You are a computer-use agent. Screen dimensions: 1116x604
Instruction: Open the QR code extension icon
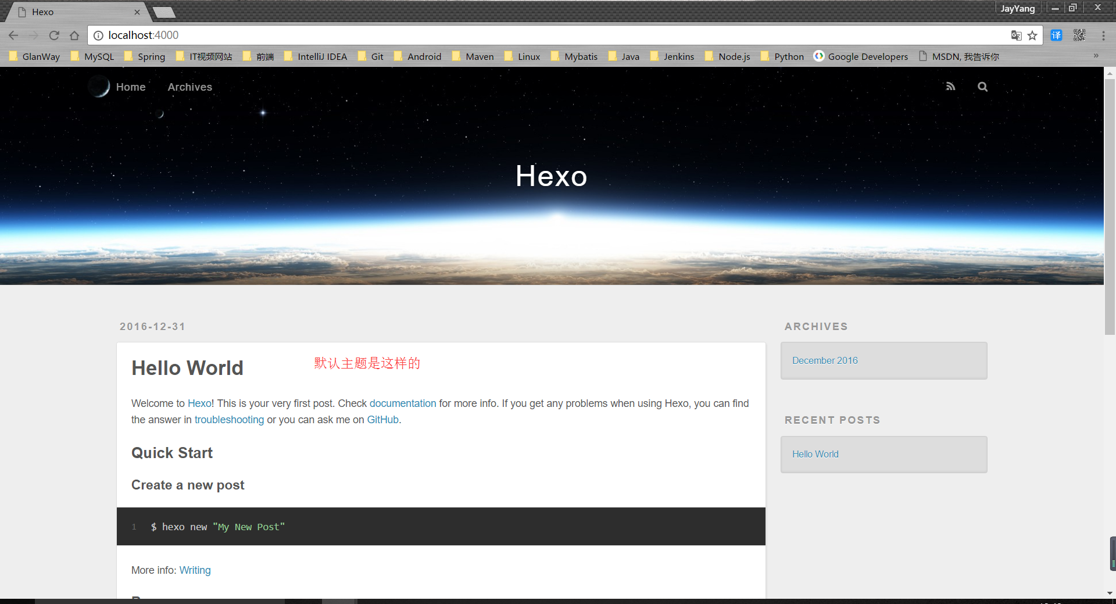point(1079,35)
